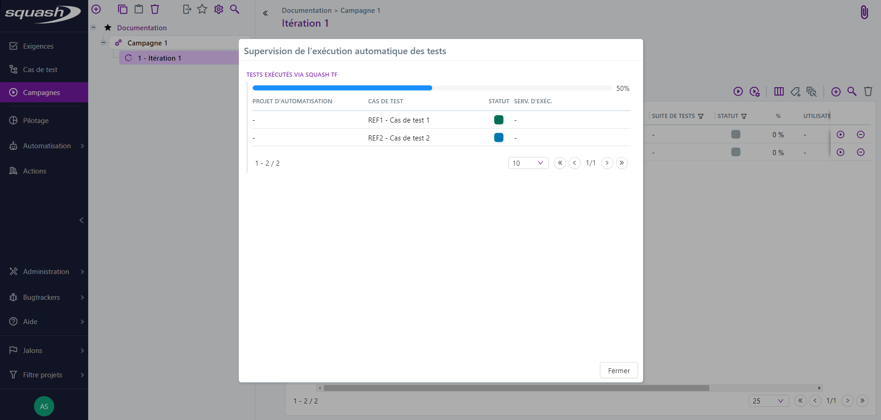
Task: Collapse the Campagne 1 tree node
Action: point(103,42)
